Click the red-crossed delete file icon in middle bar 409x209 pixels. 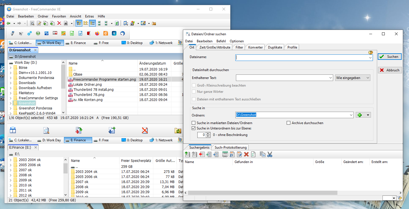pos(145,130)
